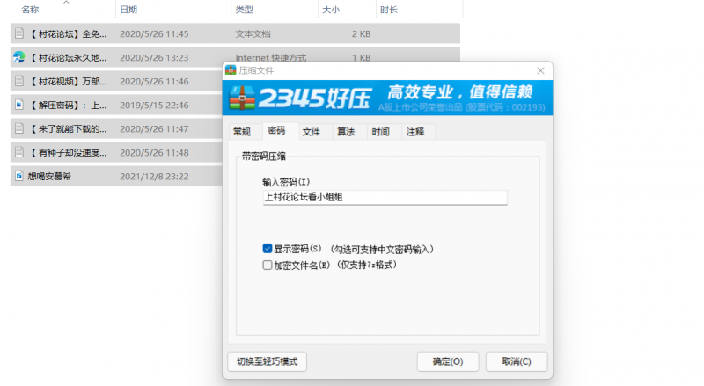704x386 pixels.
Task: Uncheck the 显示密码 checkbox
Action: [x=268, y=249]
